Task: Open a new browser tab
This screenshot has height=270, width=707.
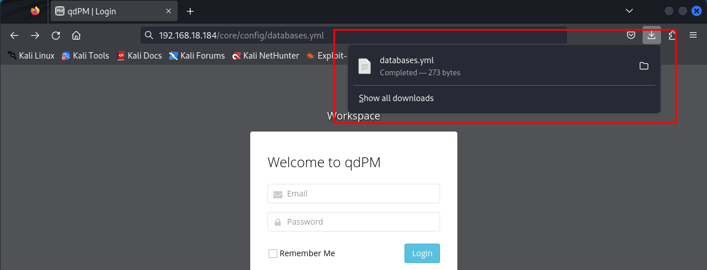Action: [190, 11]
